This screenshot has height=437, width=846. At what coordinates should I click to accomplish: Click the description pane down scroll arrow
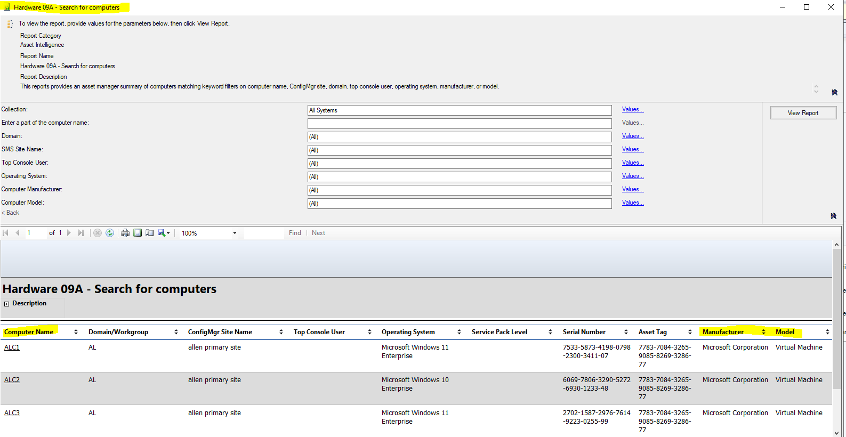(x=816, y=92)
